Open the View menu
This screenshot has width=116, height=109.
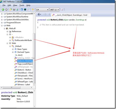pyautogui.click(x=15, y=5)
